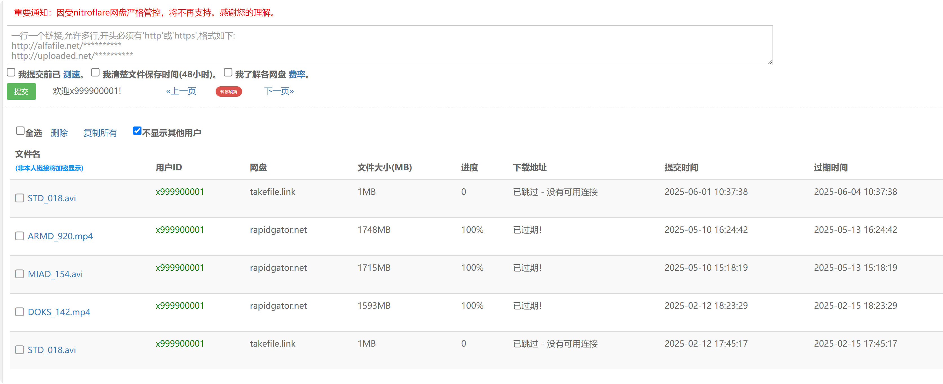
Task: Tick the '我清楚文件保存时间(48小时)' checkbox
Action: tap(95, 73)
